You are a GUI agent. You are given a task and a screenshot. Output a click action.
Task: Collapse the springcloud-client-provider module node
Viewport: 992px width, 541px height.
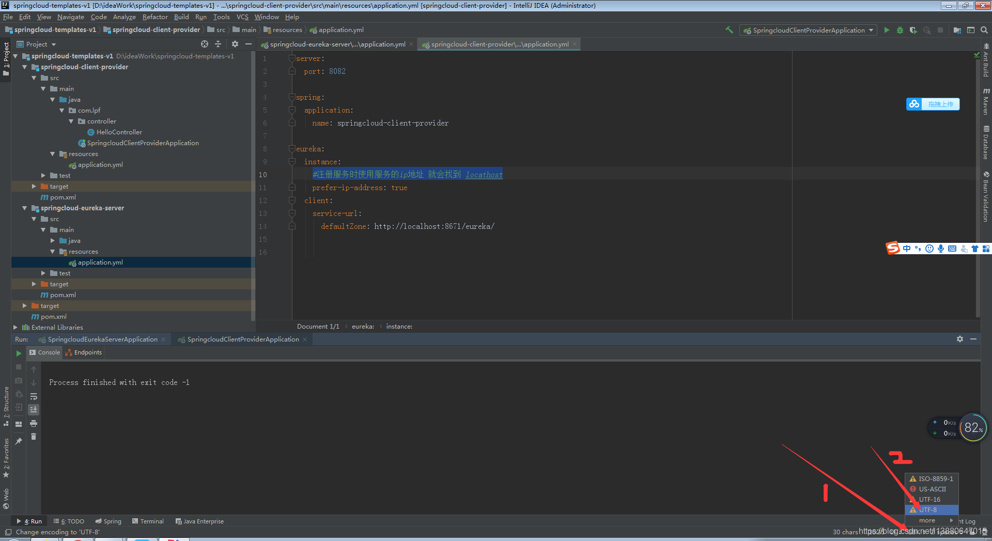click(x=24, y=67)
